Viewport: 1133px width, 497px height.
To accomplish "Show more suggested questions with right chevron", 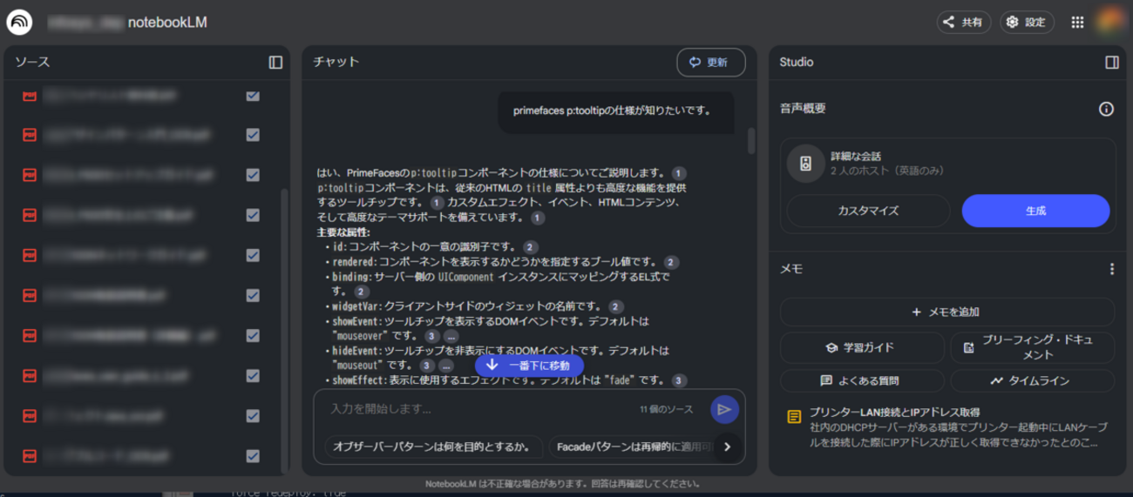I will click(728, 447).
